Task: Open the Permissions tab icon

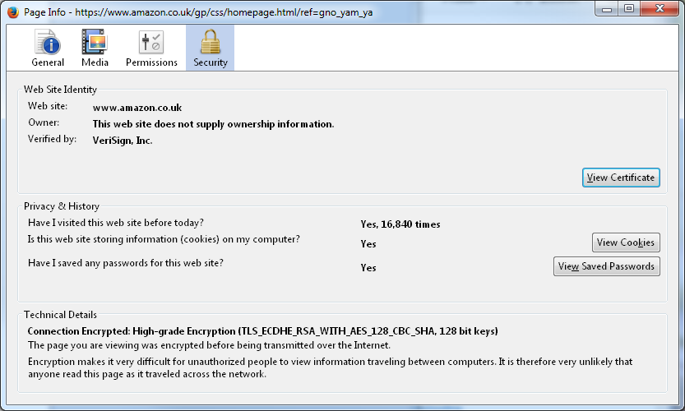Action: tap(151, 48)
